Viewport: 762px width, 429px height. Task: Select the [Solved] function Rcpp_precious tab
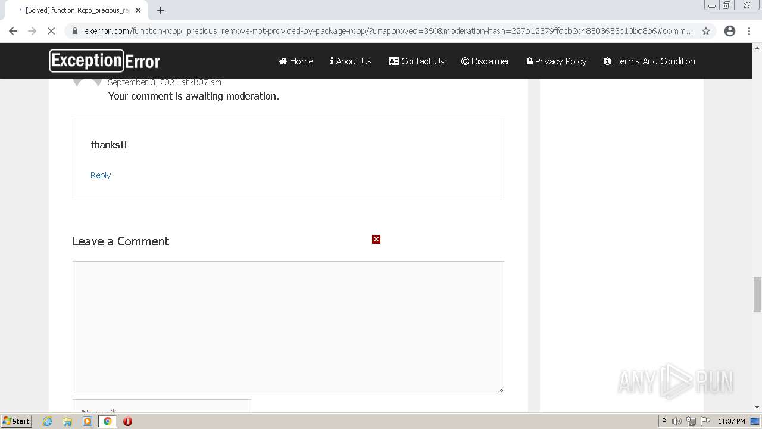coord(77,10)
